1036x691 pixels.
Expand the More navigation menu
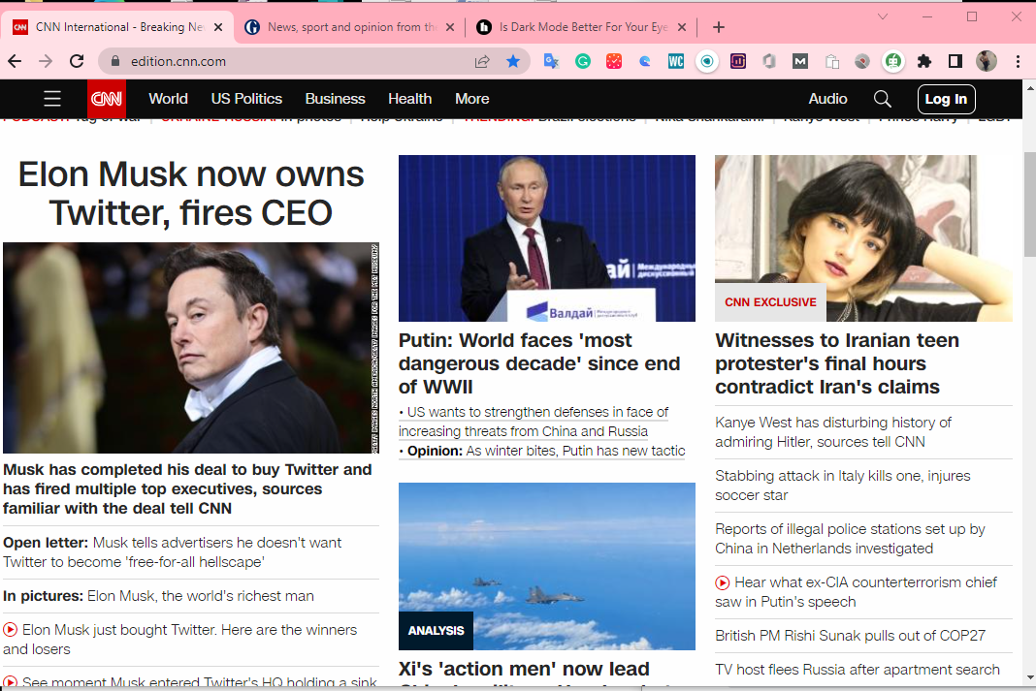pos(471,99)
